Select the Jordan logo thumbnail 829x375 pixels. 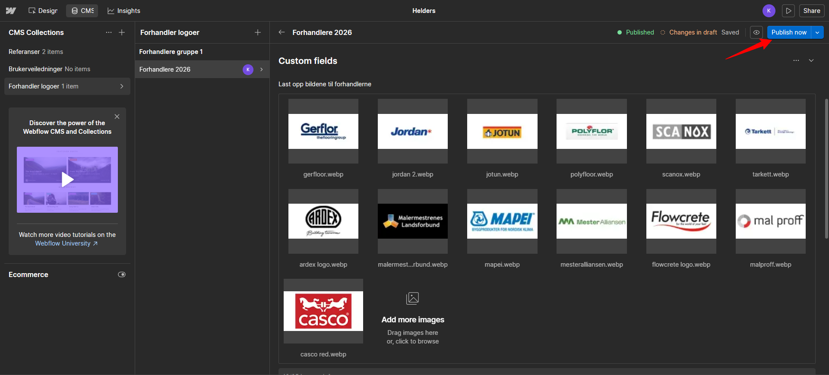(413, 131)
